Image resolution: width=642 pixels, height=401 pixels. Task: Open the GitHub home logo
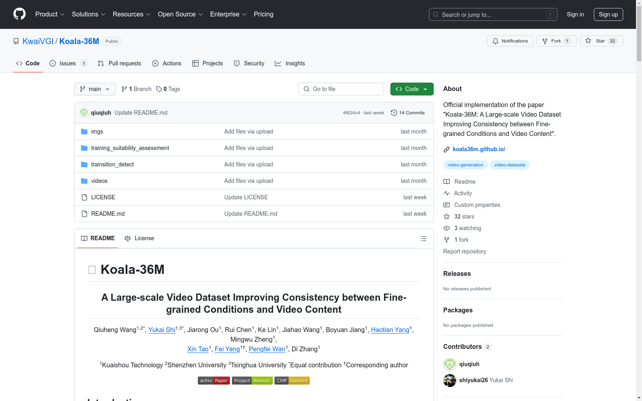(x=19, y=14)
